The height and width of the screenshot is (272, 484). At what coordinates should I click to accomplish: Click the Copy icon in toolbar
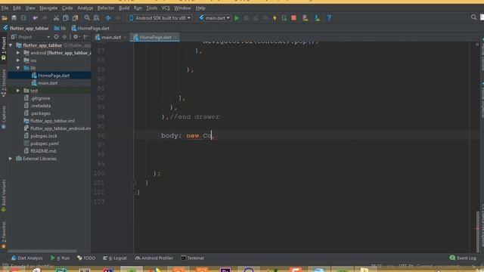66,18
